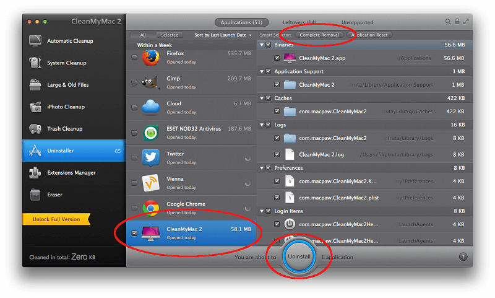495x298 pixels.
Task: Click the ESET NOD32 Antivirus icon
Action: click(x=150, y=133)
